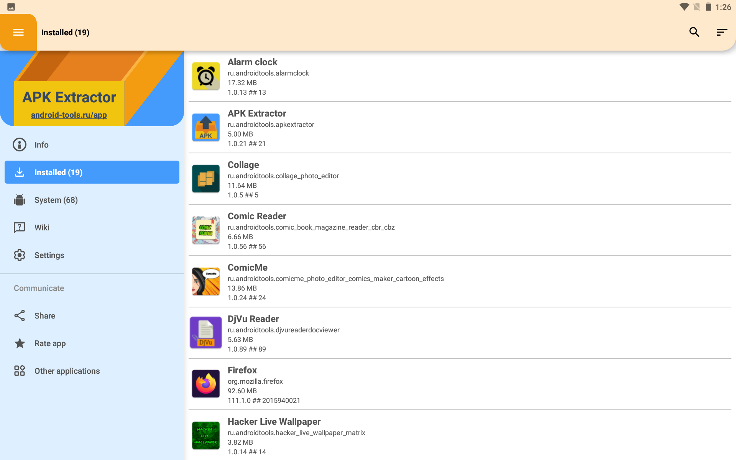Select the ComicMe app title
Image resolution: width=736 pixels, height=460 pixels.
click(x=248, y=268)
